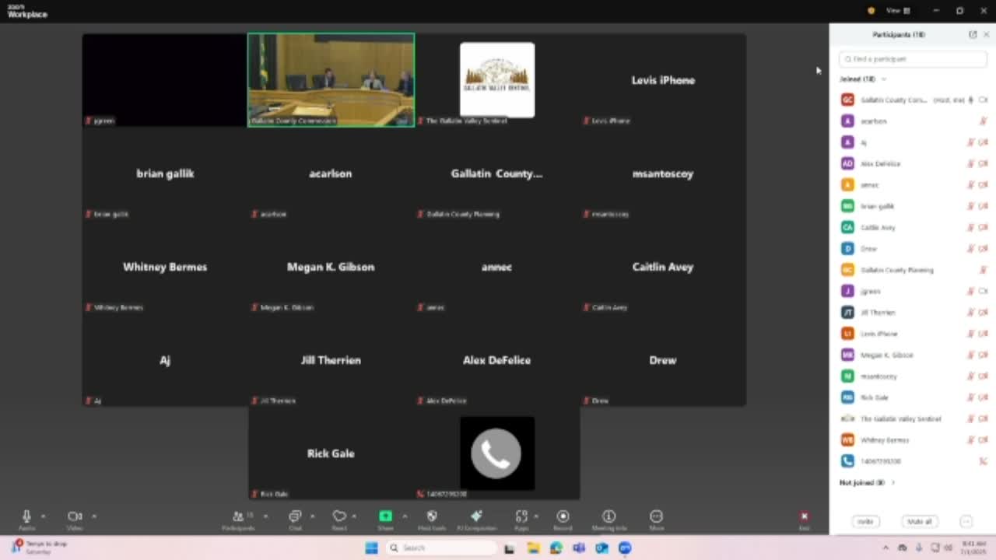Select The Gallatin Valley Sentinel logo tile
The width and height of the screenshot is (996, 560).
497,79
